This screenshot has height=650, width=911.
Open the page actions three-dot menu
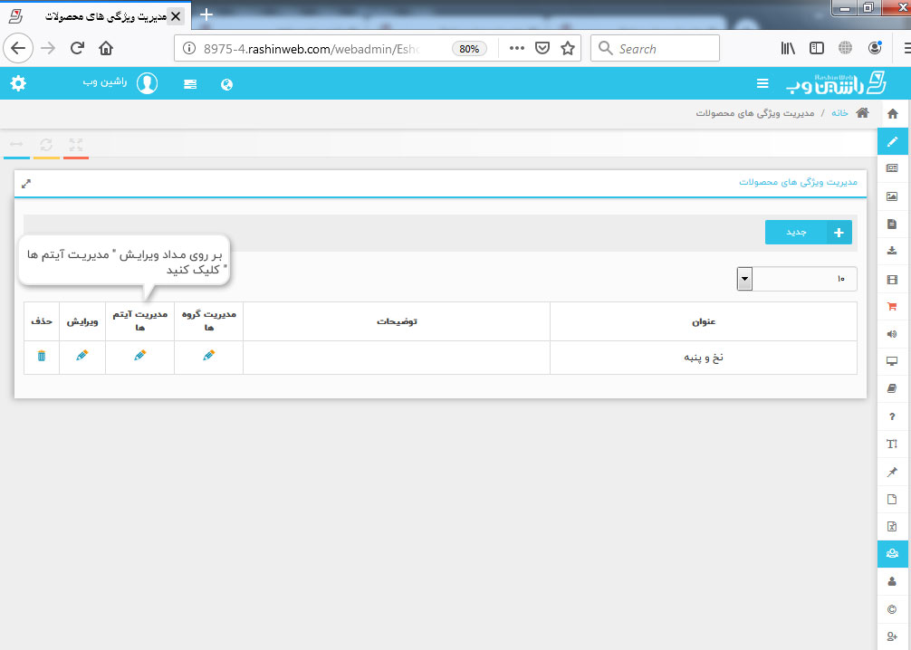coord(517,48)
